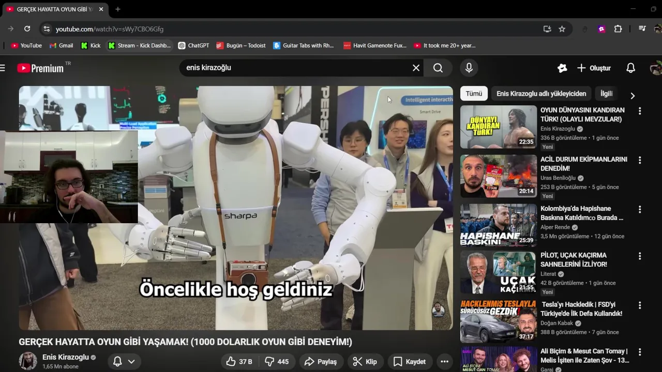Like the video (37 B)
This screenshot has height=372, width=662.
click(x=239, y=362)
